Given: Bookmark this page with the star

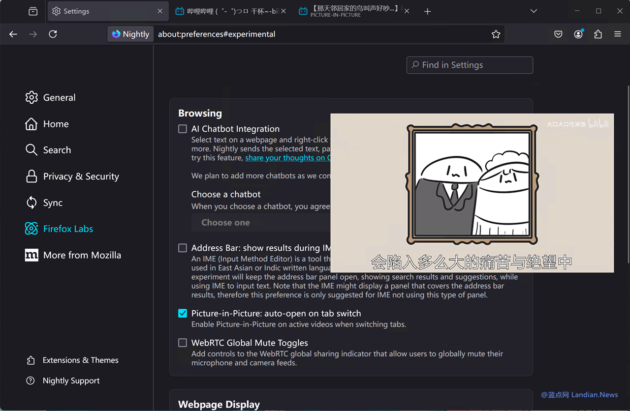Looking at the screenshot, I should point(496,34).
